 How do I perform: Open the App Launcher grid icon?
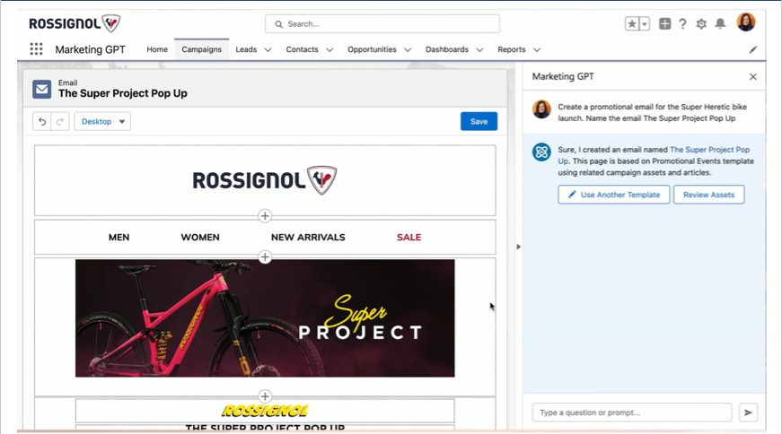click(36, 48)
